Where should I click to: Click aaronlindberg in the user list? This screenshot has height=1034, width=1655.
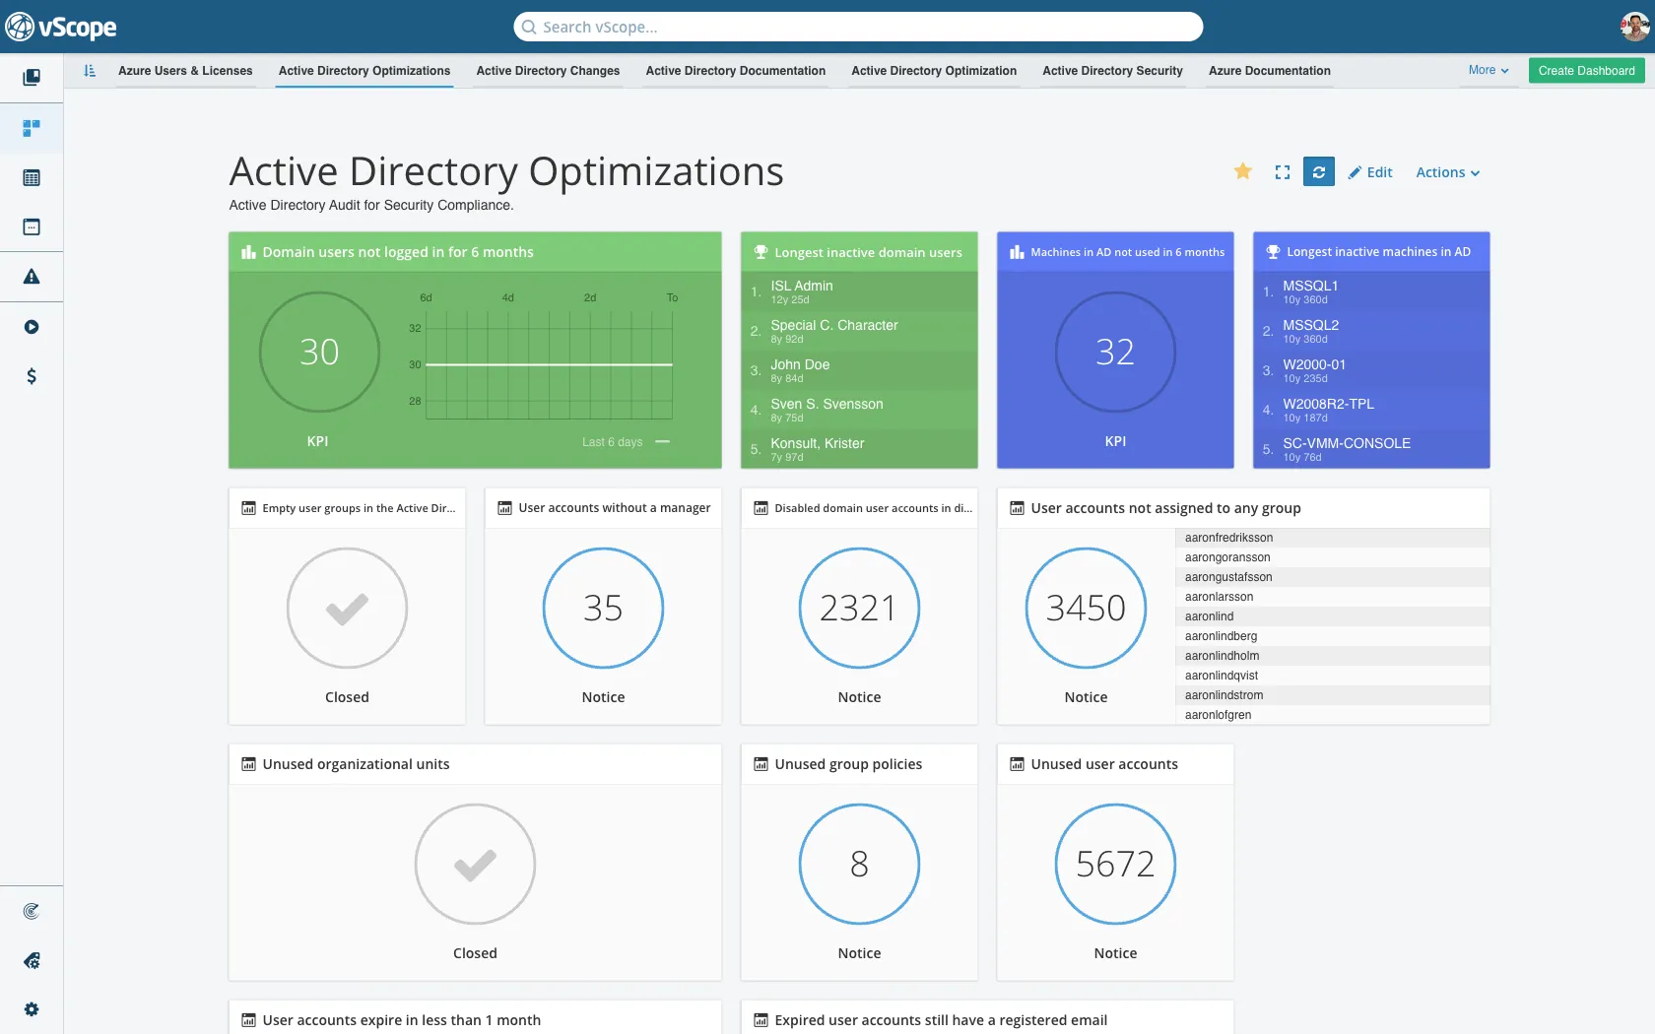(1332, 636)
